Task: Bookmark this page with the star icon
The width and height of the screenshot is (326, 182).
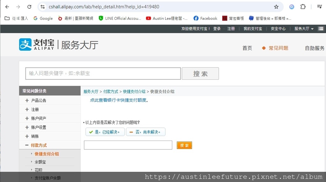Action: (276, 7)
